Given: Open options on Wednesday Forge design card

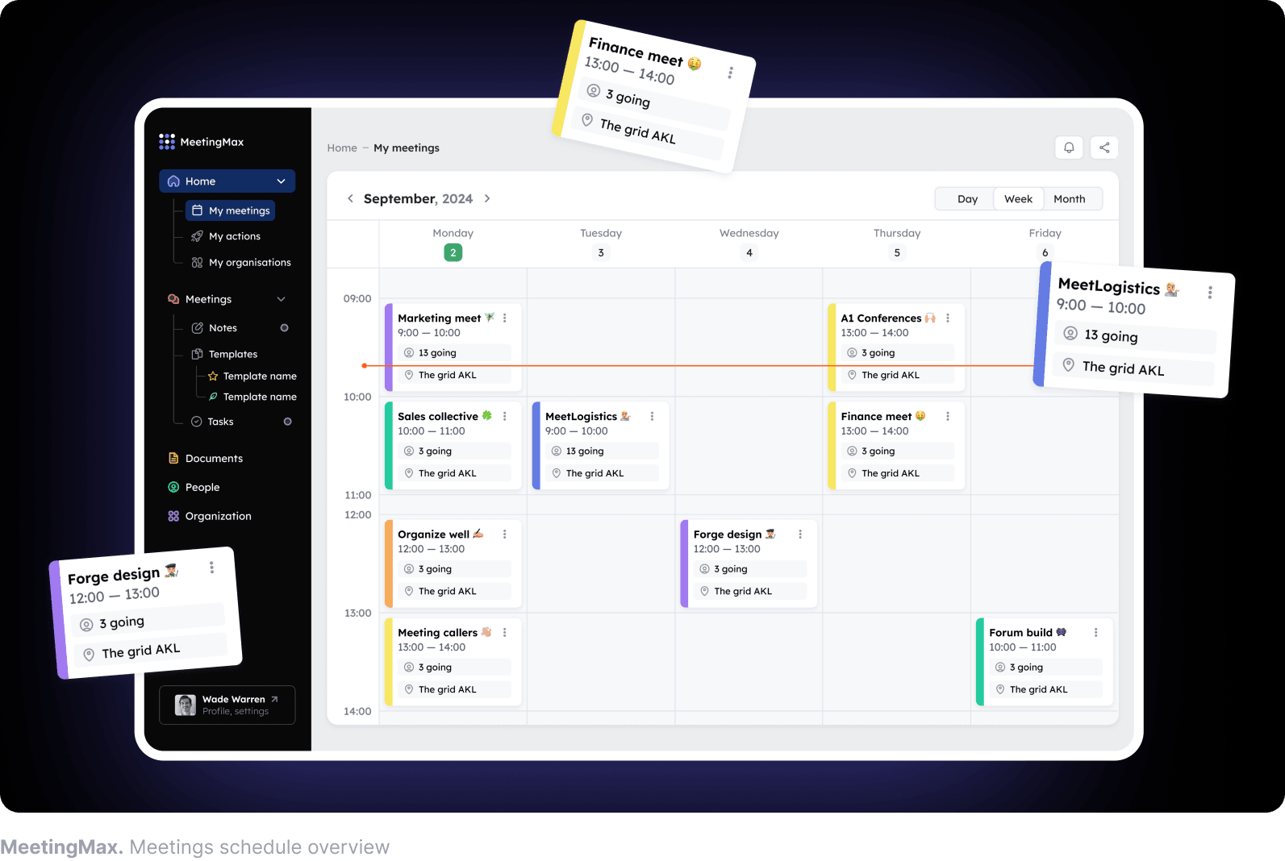Looking at the screenshot, I should (x=800, y=534).
